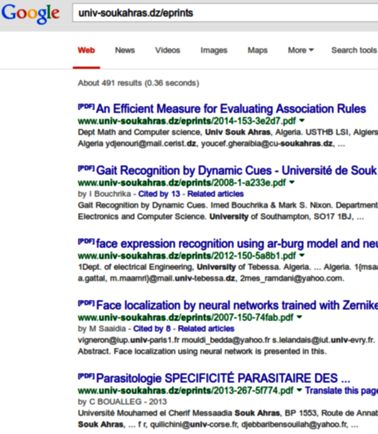This screenshot has width=378, height=434.
Task: Expand arrow beside 2013-267-5f774.pdf URL
Action: click(x=299, y=390)
